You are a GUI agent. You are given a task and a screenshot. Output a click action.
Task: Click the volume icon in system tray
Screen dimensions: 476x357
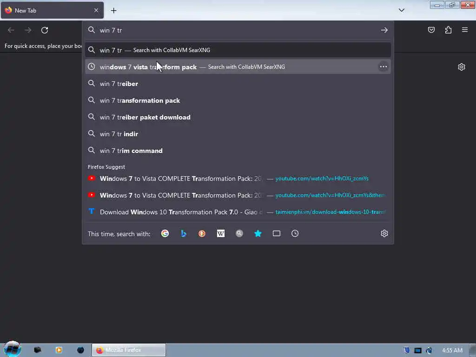click(x=429, y=350)
